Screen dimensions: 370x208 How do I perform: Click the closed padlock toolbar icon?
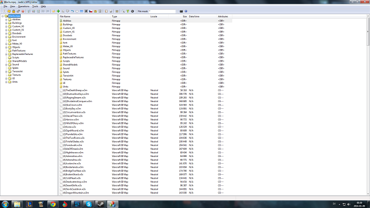(x=13, y=11)
